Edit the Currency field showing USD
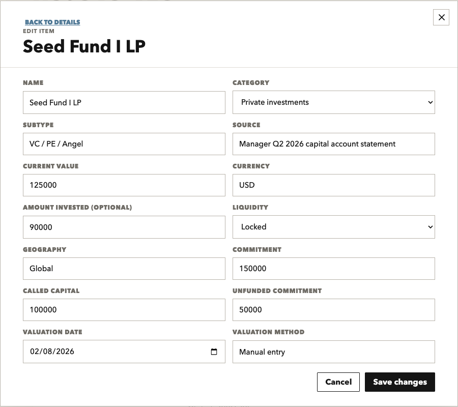This screenshot has height=407, width=458. tap(333, 185)
